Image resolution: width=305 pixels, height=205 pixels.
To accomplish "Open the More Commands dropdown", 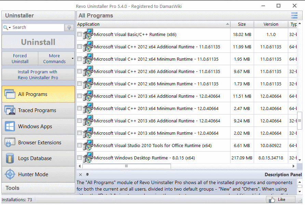I will pyautogui.click(x=56, y=59).
